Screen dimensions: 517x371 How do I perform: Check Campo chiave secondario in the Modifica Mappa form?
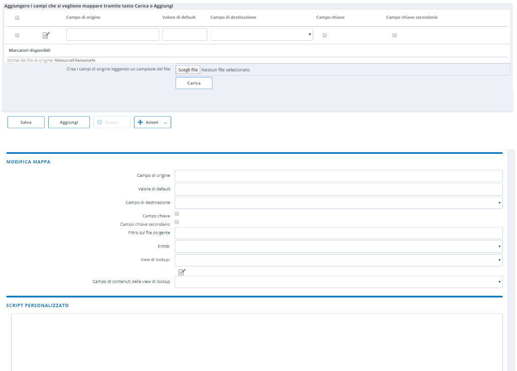point(177,222)
